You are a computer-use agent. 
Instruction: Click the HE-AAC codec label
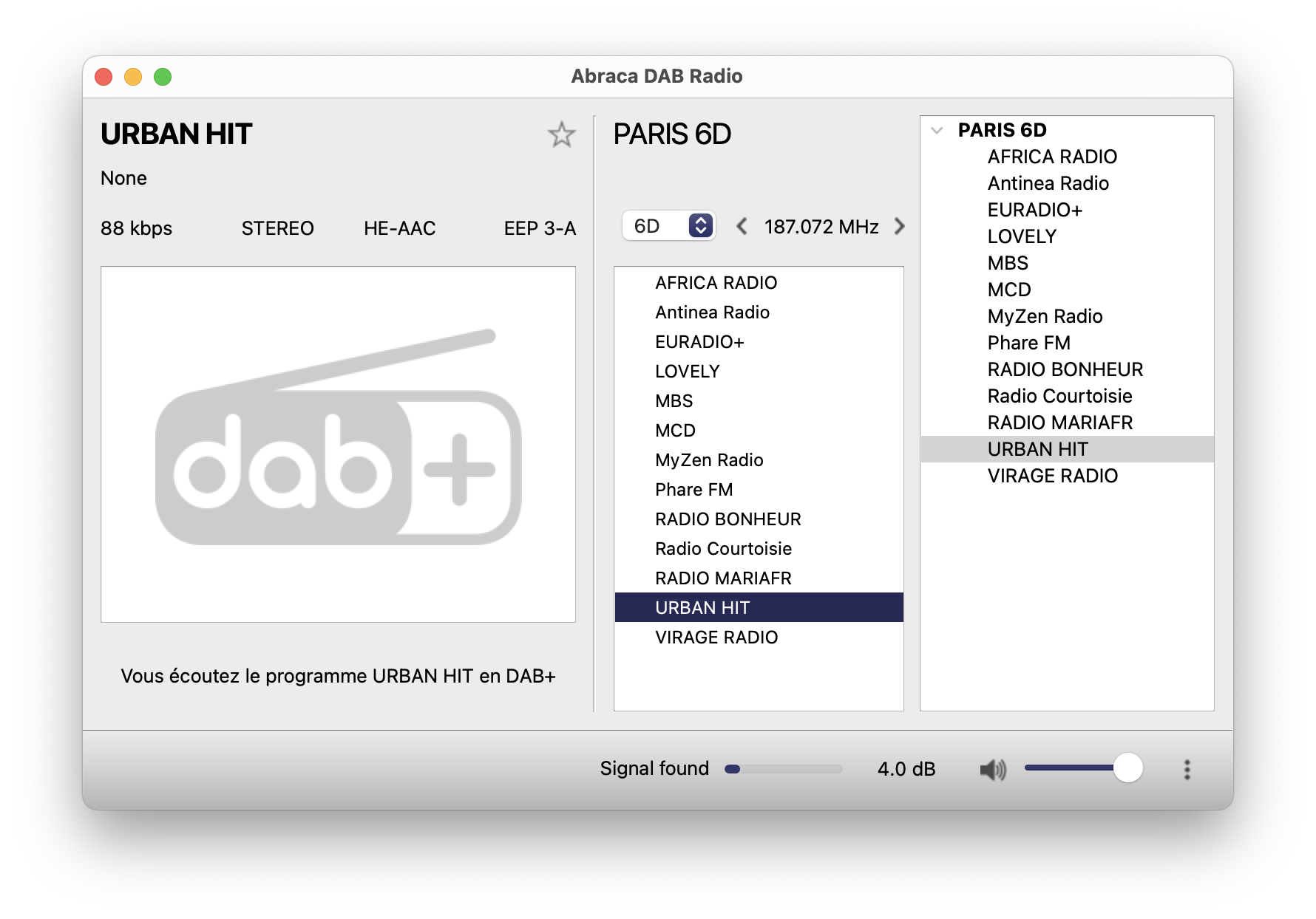399,228
